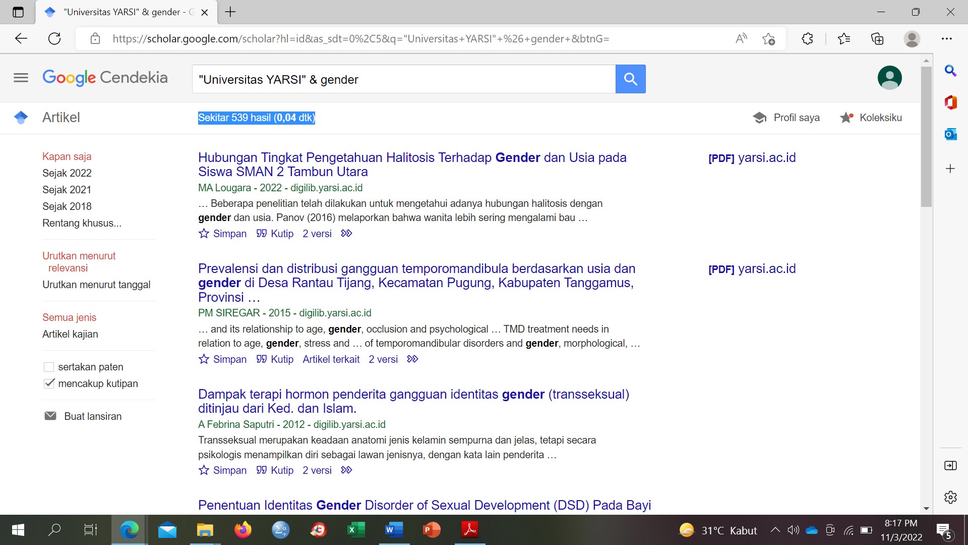Click the blue search magnifier button
The height and width of the screenshot is (545, 968).
coord(630,79)
